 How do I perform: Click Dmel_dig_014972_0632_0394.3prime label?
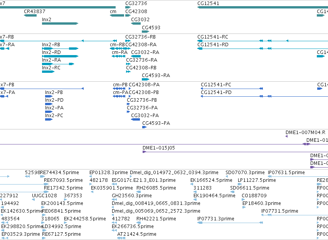pyautogui.click(x=174, y=173)
